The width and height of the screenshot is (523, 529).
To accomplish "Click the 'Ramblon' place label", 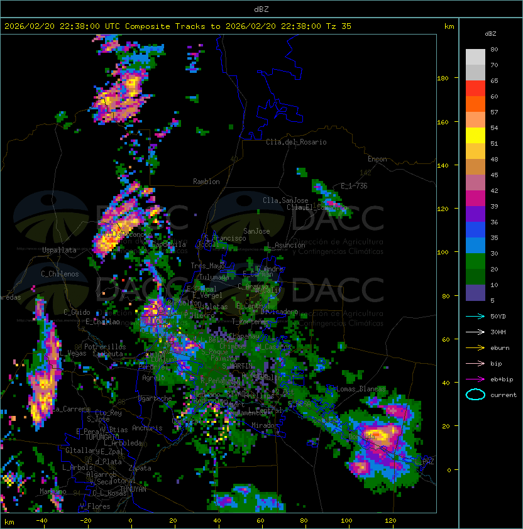I will 206,182.
